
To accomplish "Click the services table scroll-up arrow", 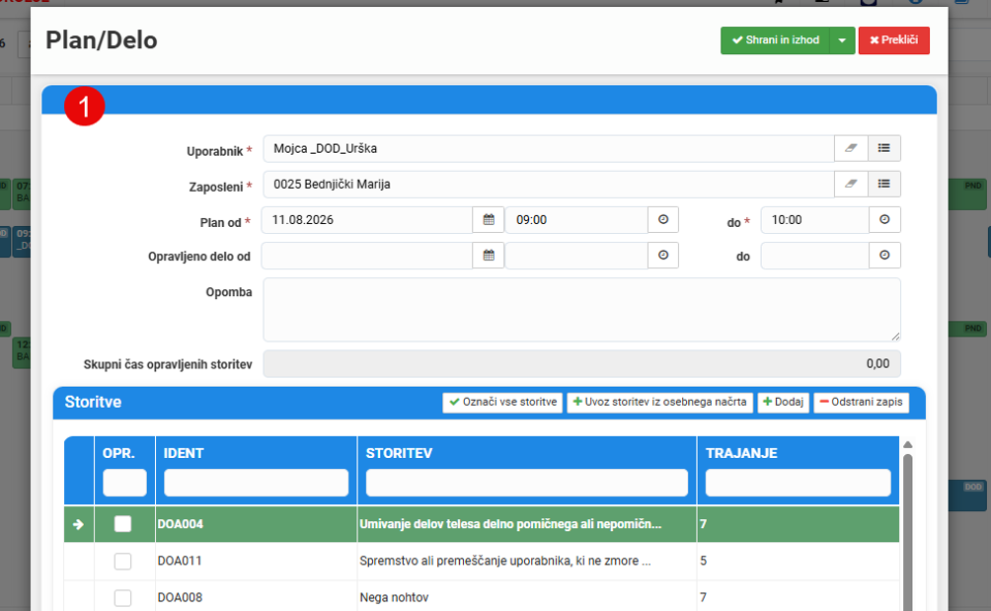I will coord(907,445).
